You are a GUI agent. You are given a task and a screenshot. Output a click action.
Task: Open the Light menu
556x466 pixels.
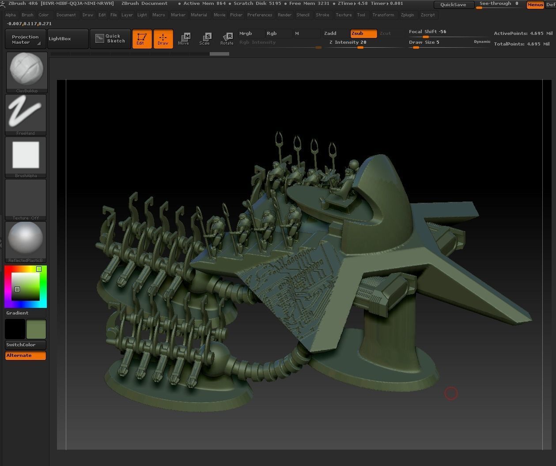pyautogui.click(x=142, y=15)
